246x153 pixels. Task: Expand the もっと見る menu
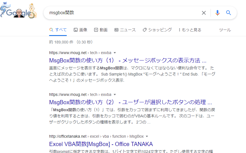click(190, 30)
